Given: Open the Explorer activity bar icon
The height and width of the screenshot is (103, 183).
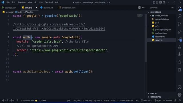Looking at the screenshot, I should [180, 9].
